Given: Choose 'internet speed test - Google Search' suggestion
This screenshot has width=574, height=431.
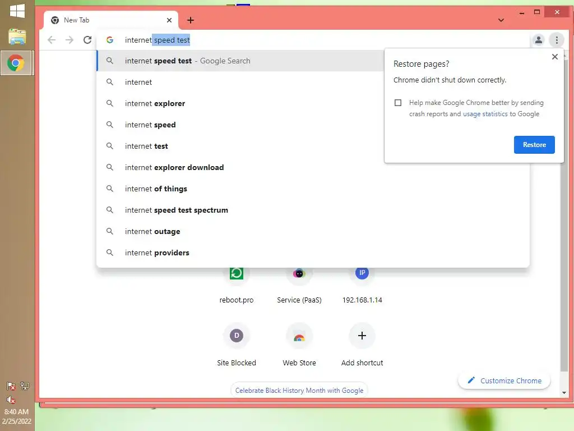Looking at the screenshot, I should click(240, 61).
